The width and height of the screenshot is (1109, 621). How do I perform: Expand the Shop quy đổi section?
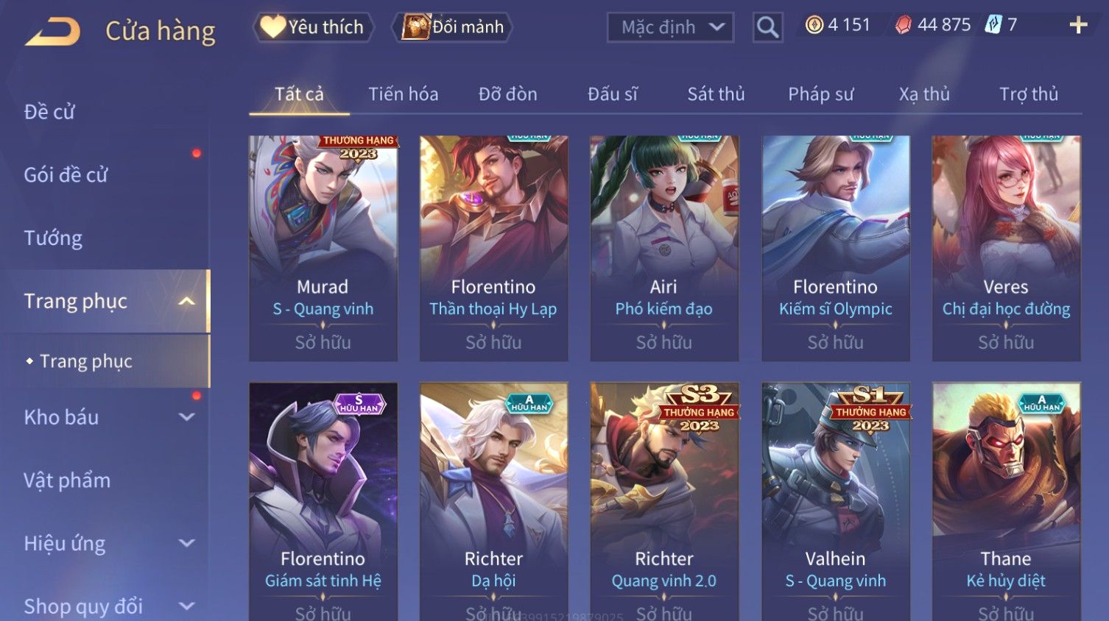187,606
